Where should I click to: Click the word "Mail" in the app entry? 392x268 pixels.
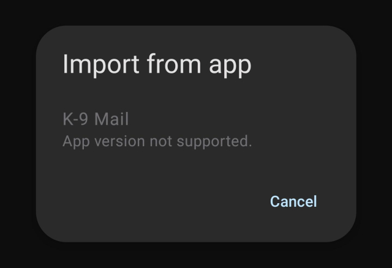coord(111,119)
